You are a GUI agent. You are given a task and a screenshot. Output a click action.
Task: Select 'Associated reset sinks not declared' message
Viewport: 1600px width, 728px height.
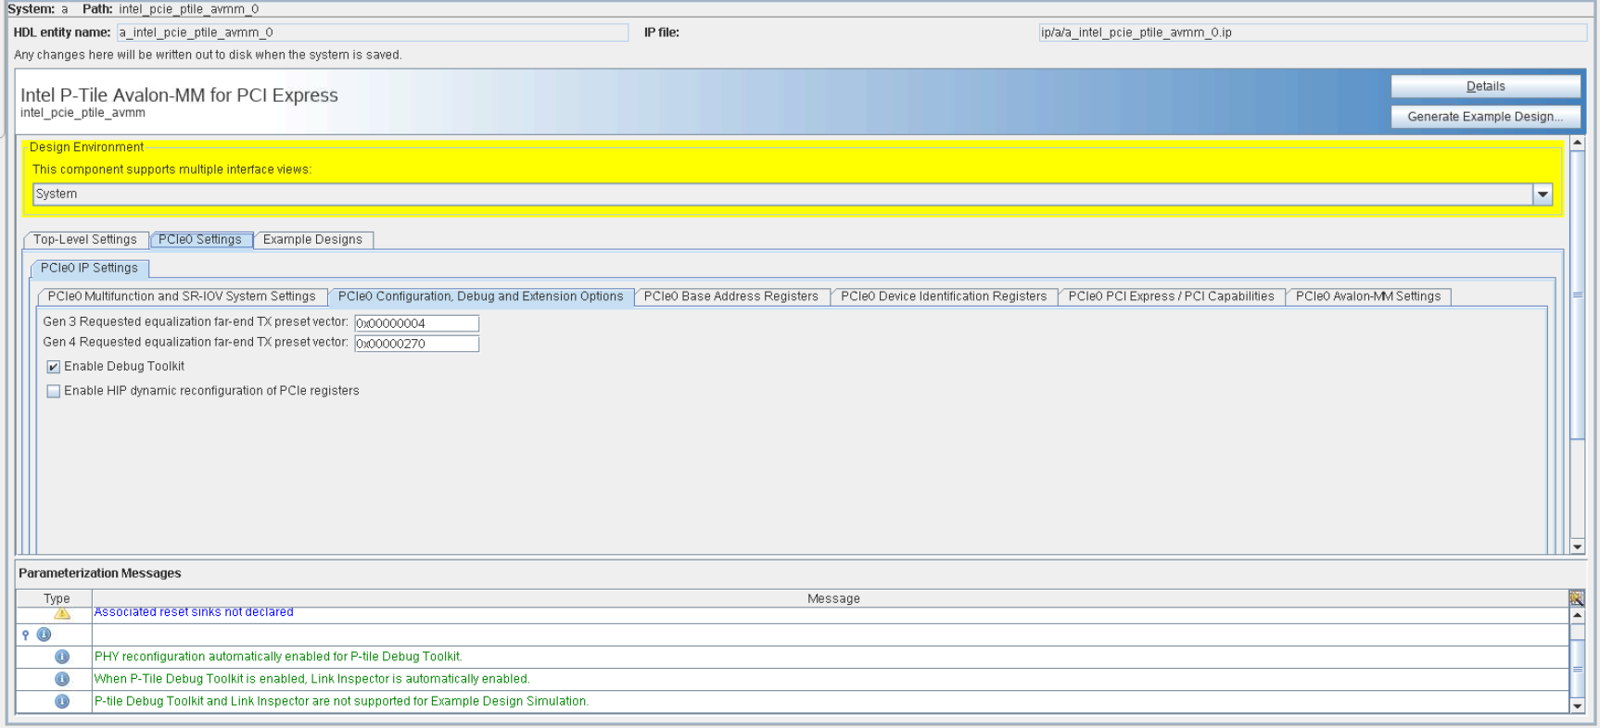click(x=194, y=612)
